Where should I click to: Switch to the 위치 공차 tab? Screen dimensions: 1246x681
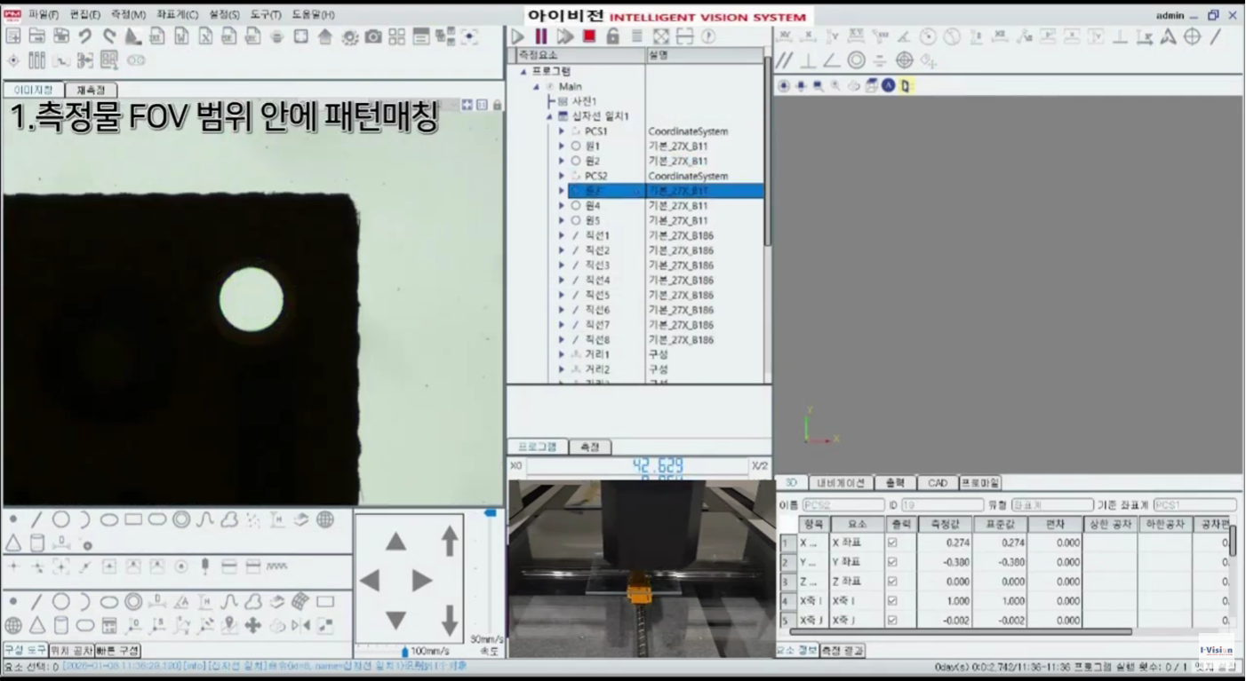(x=71, y=650)
